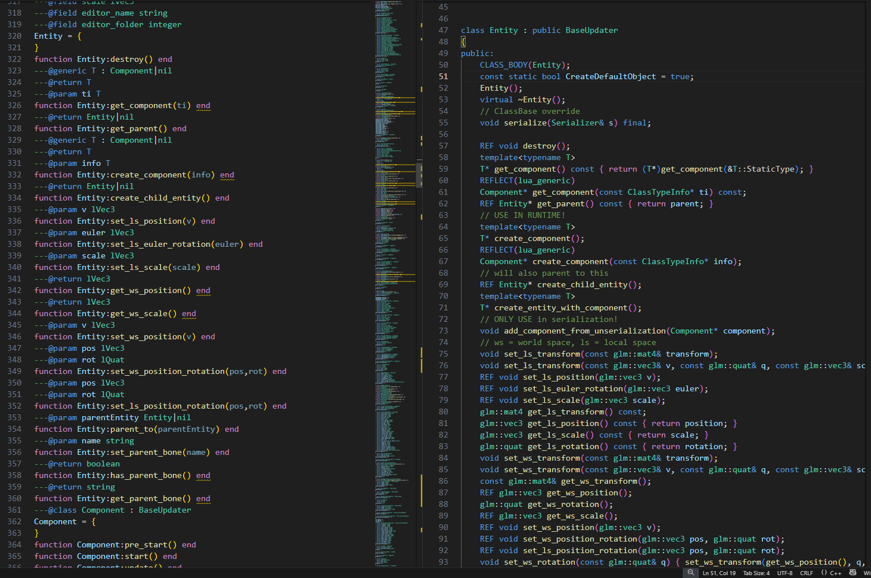Click 'function Entity:create_child_entity() end'

[132, 198]
